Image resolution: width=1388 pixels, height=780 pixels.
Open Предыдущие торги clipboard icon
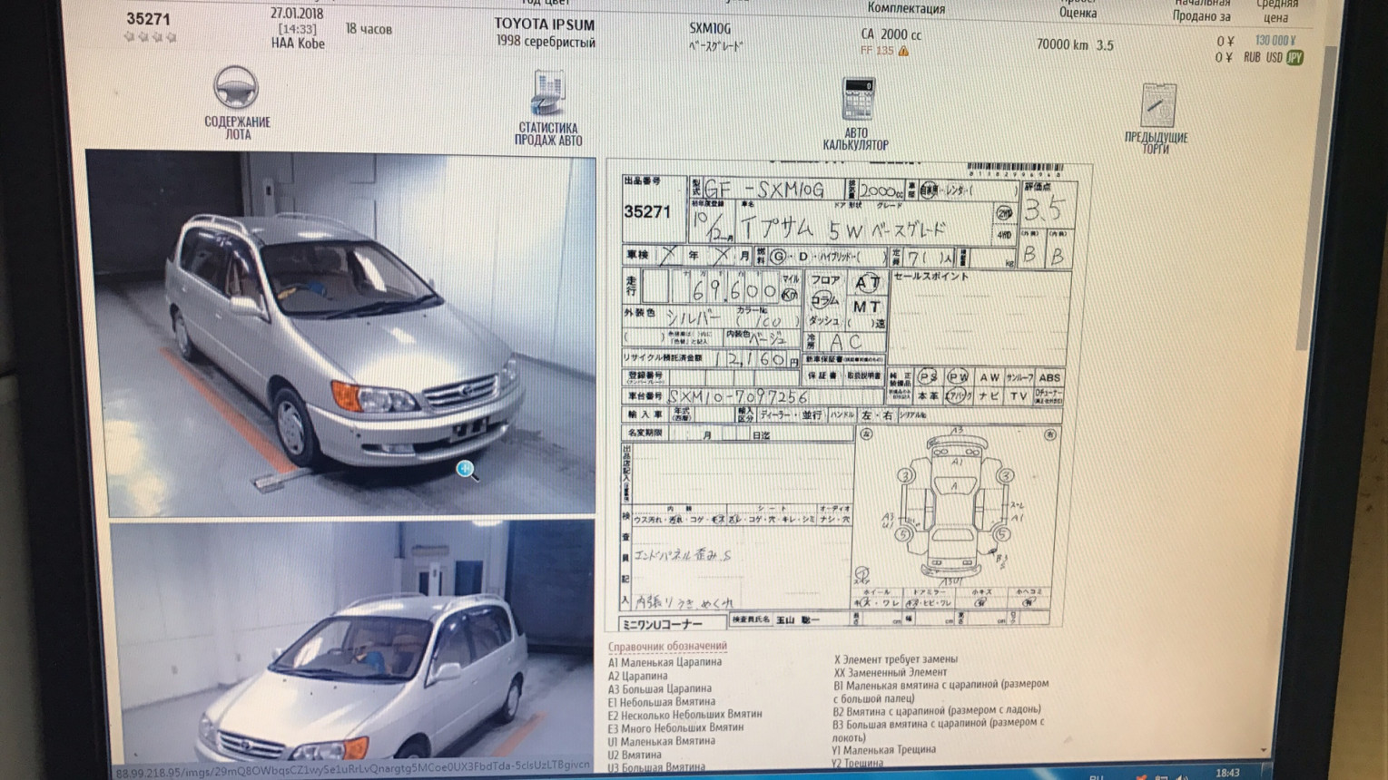(x=1157, y=107)
